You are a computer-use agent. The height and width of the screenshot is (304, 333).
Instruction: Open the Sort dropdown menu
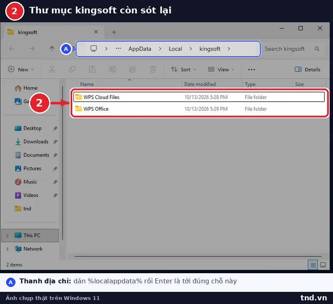coord(184,69)
